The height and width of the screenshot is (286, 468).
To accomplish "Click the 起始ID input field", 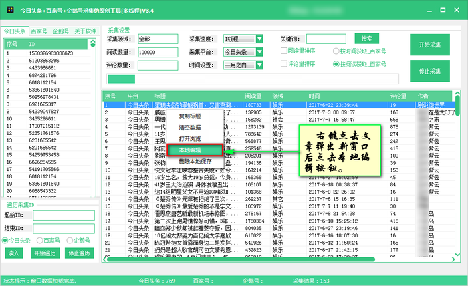I will [64, 215].
